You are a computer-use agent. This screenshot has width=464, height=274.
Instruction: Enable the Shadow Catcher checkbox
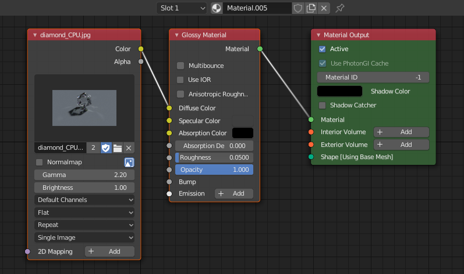point(323,106)
